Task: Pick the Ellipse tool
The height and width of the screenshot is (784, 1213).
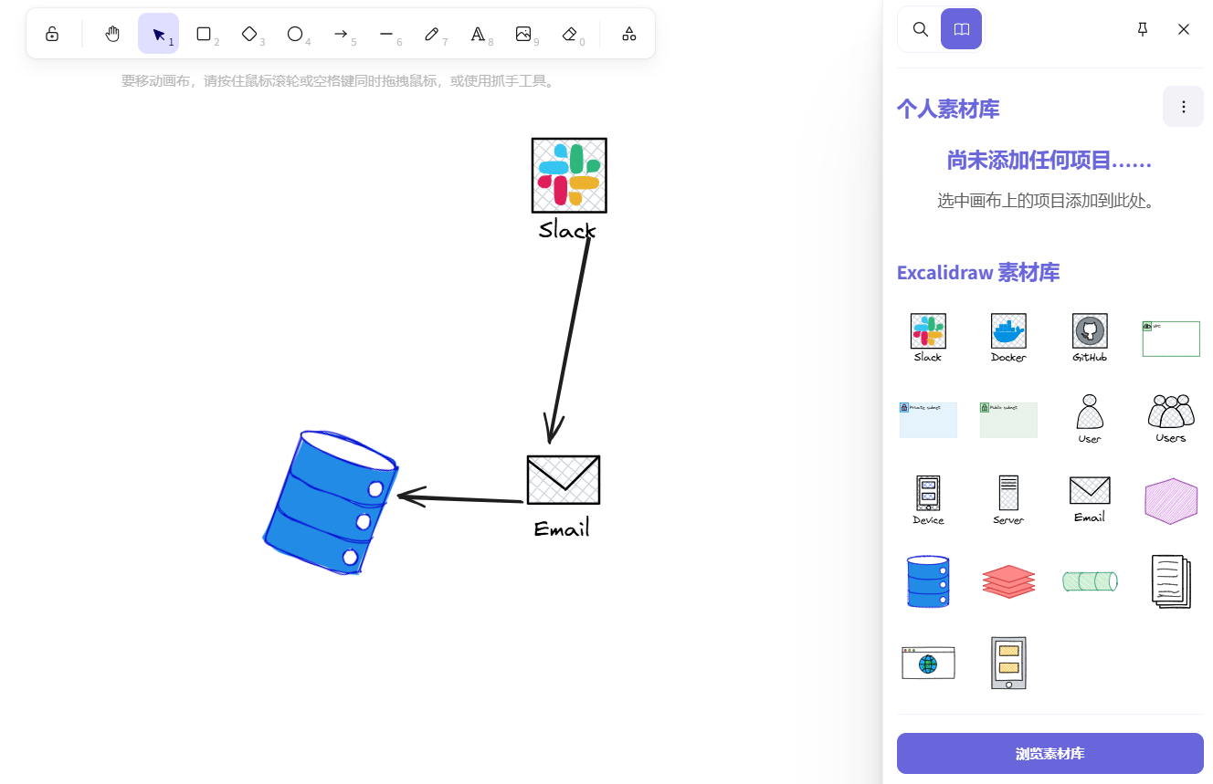Action: tap(295, 34)
